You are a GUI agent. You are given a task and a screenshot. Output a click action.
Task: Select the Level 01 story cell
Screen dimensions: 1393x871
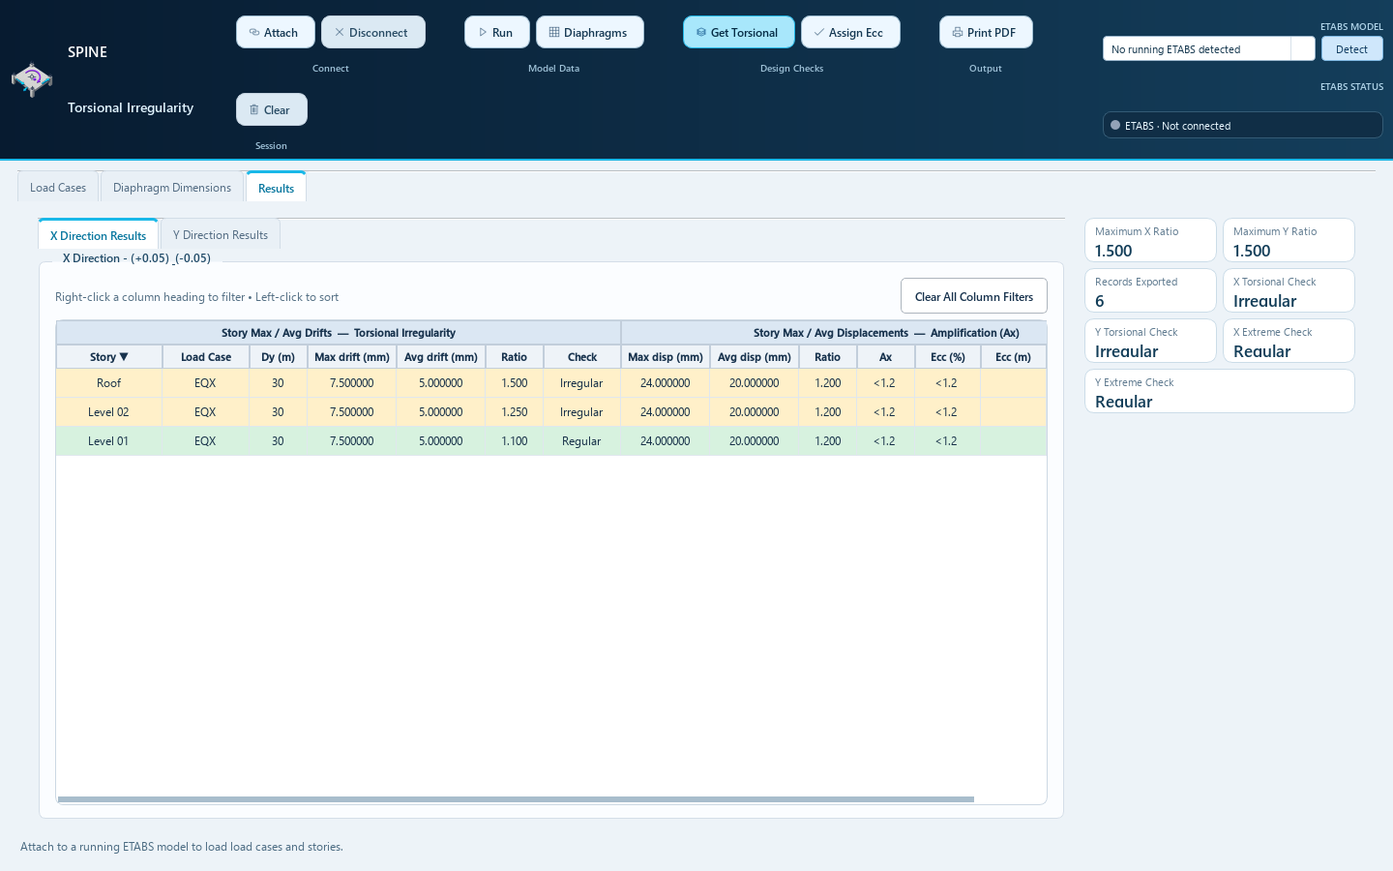click(109, 440)
